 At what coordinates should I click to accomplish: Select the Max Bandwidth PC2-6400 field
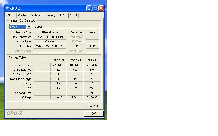pyautogui.click(x=50, y=37)
